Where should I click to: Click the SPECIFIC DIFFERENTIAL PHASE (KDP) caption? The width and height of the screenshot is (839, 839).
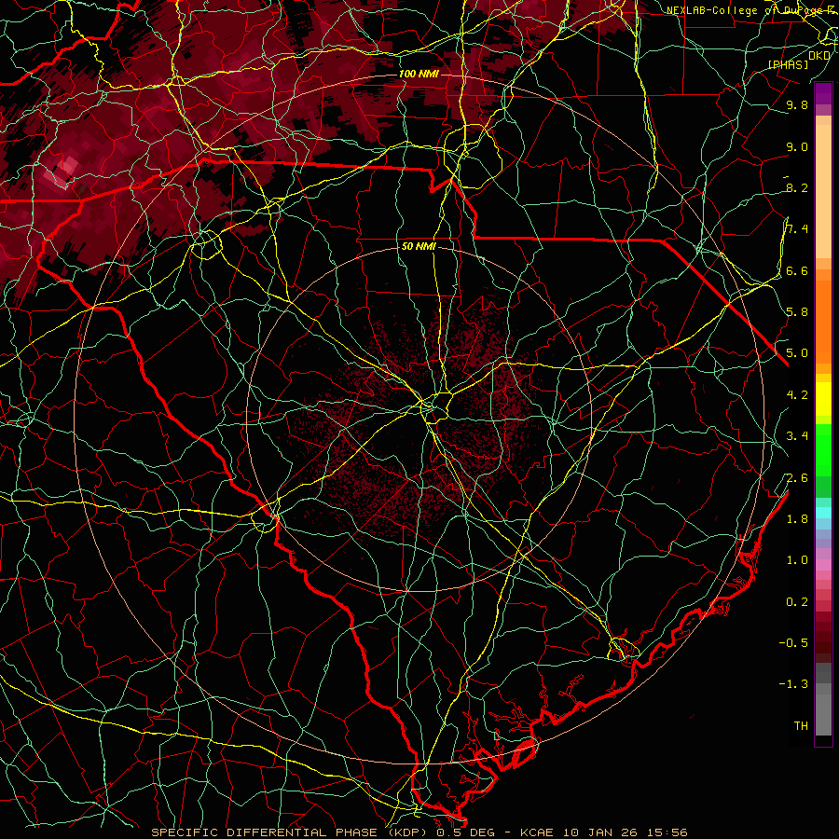point(292,832)
